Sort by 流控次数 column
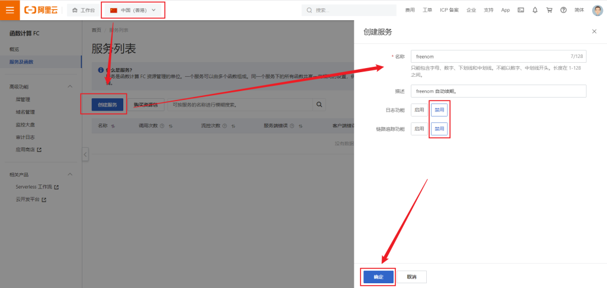This screenshot has height=288, width=607. tap(234, 126)
